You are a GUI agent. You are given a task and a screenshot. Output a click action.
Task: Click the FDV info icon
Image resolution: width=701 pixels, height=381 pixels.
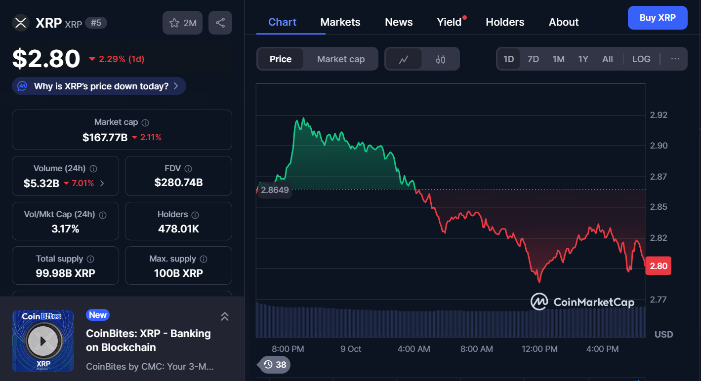[188, 169]
